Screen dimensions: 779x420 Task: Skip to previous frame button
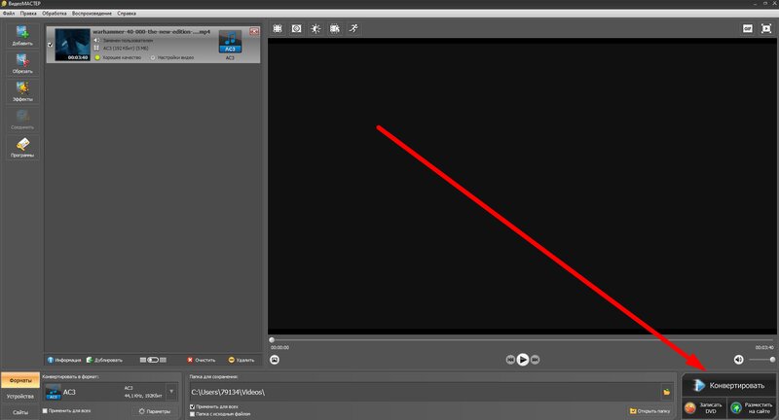[510, 360]
